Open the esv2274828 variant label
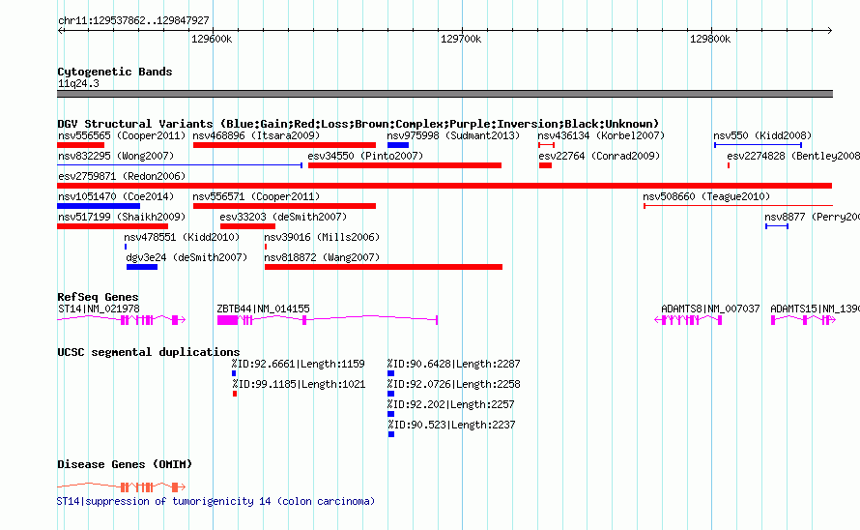The height and width of the screenshot is (530, 860). 793,156
